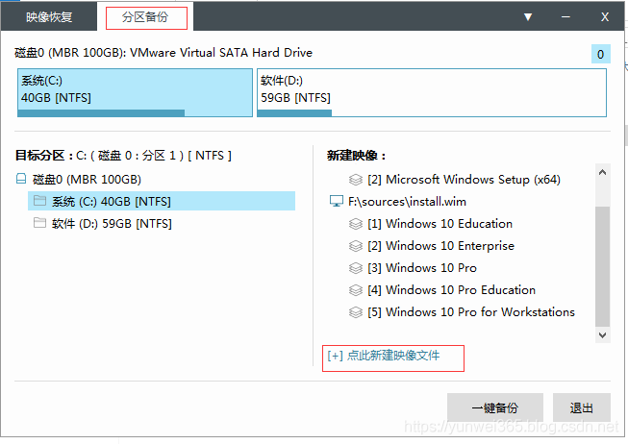The height and width of the screenshot is (444, 628).
Task: Select [1] Windows 10 Education image
Action: (x=440, y=223)
